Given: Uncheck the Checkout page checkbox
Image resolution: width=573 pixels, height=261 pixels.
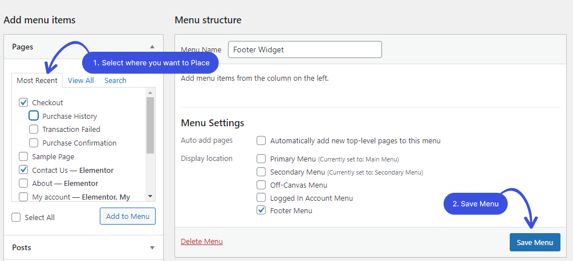Looking at the screenshot, I should pyautogui.click(x=23, y=102).
